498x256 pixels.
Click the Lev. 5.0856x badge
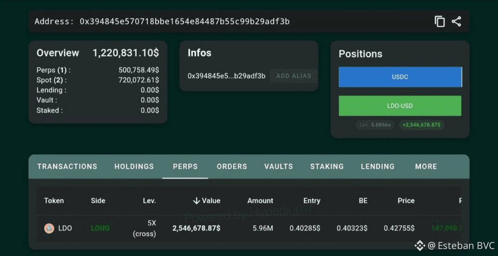coord(375,125)
